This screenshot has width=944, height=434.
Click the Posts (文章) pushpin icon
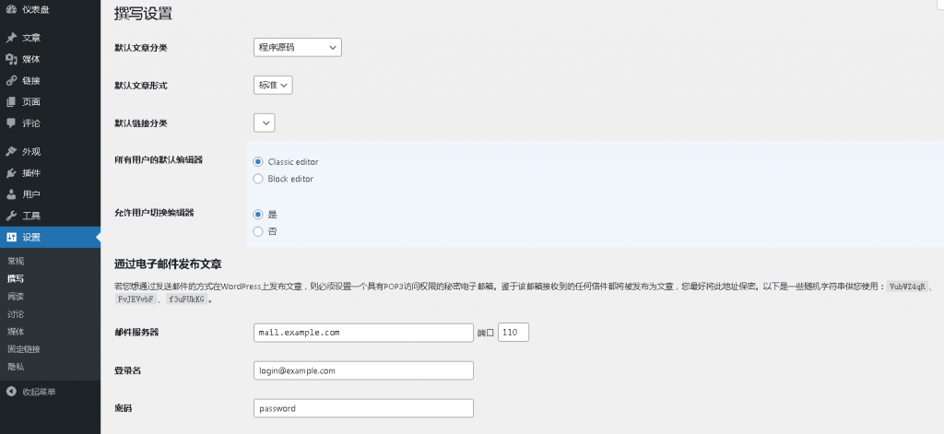click(11, 38)
